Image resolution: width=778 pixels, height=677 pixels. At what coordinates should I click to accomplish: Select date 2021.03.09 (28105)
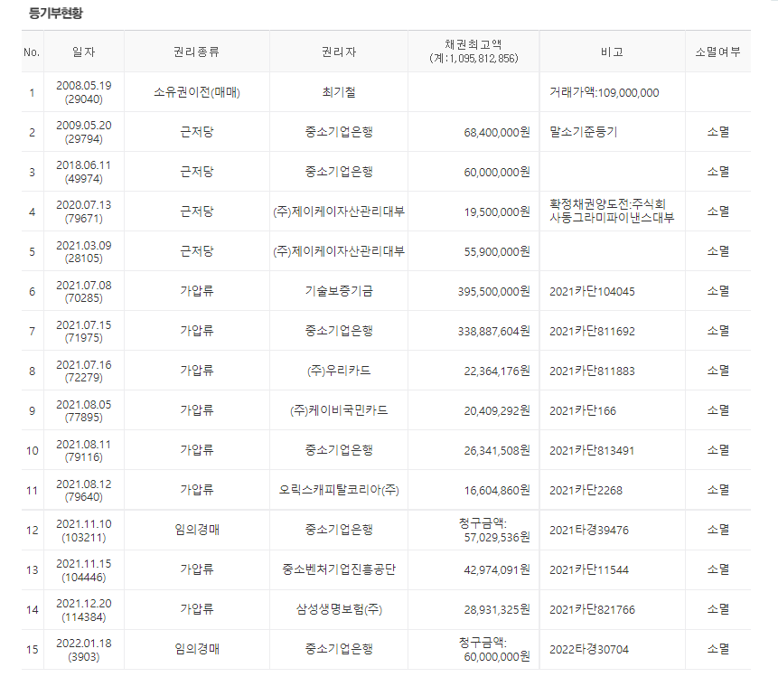pos(83,251)
